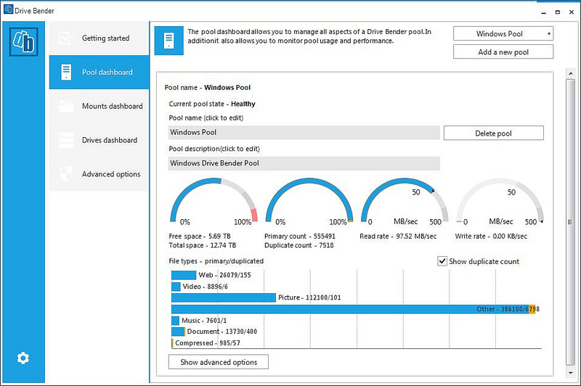Click the Advanced options shield icon

pos(66,173)
